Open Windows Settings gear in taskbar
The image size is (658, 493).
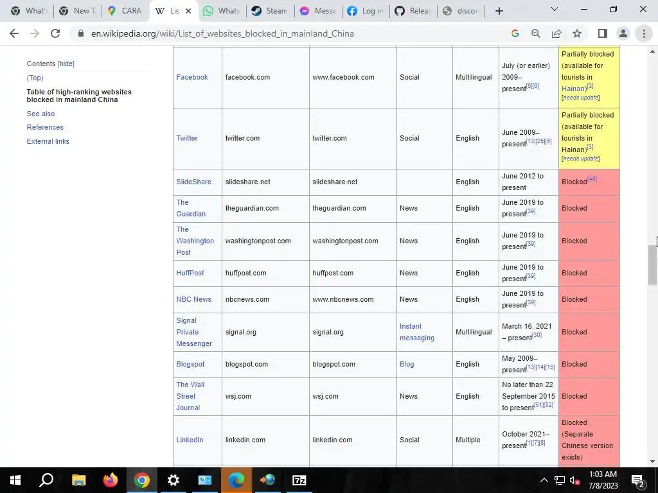click(x=173, y=480)
